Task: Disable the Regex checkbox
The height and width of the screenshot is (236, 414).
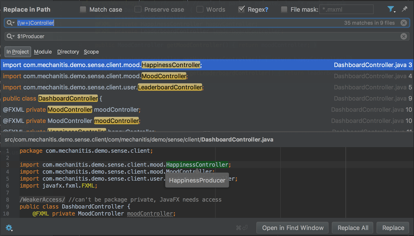Action: (242, 9)
